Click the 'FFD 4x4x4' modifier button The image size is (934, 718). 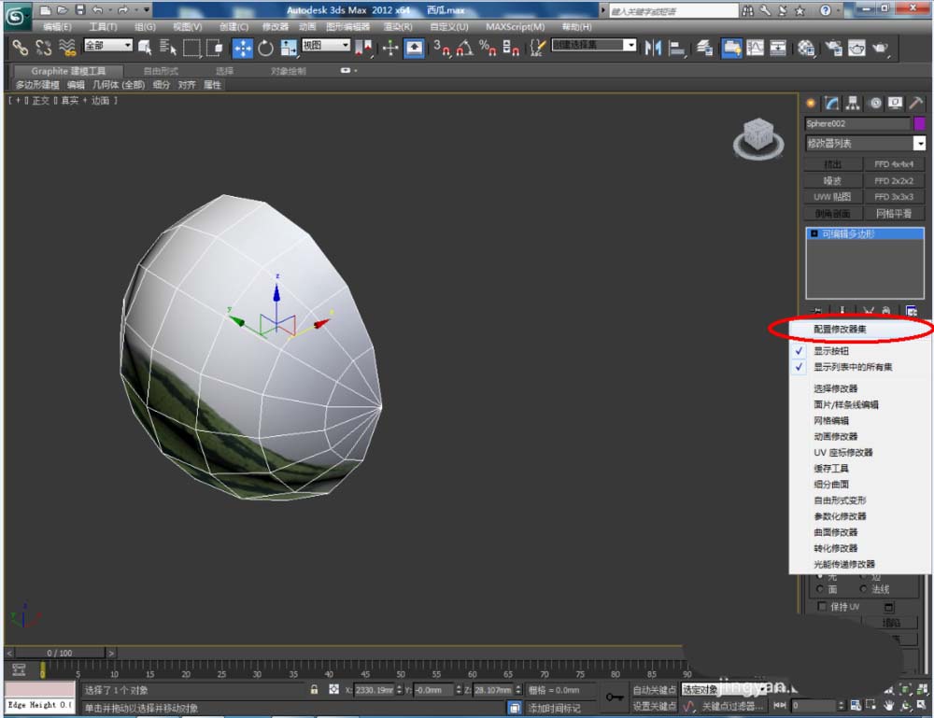click(893, 164)
